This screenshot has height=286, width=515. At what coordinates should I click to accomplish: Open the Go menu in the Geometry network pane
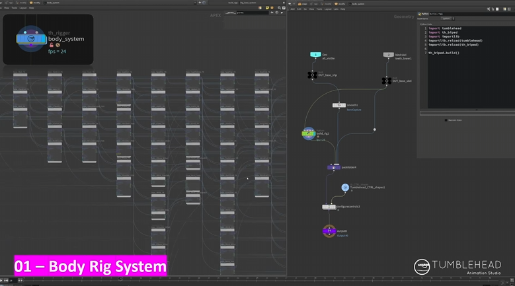click(305, 9)
